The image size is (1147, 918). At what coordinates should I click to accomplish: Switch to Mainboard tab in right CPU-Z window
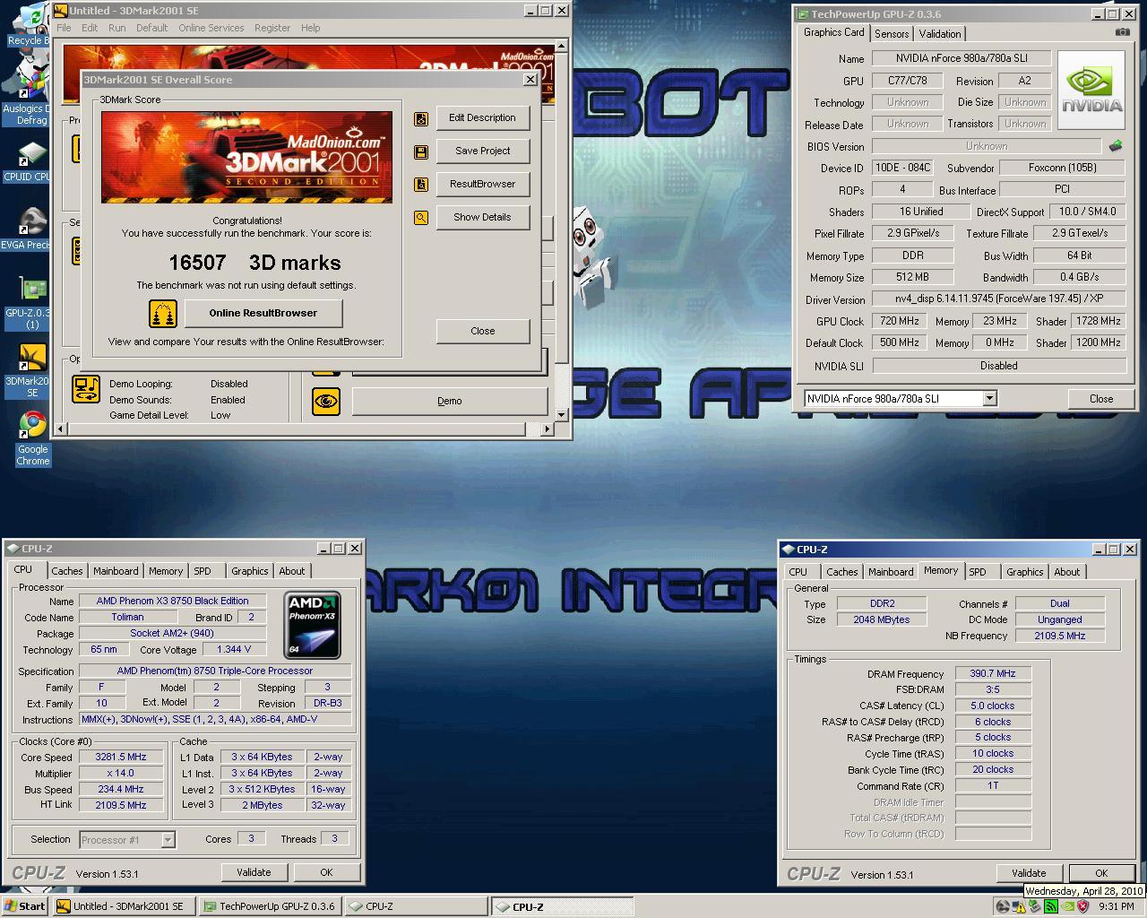[891, 572]
